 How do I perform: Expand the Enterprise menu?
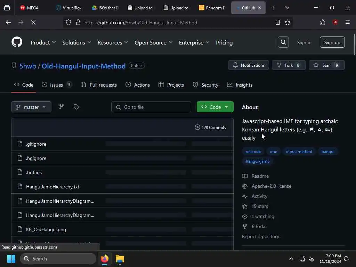194,42
